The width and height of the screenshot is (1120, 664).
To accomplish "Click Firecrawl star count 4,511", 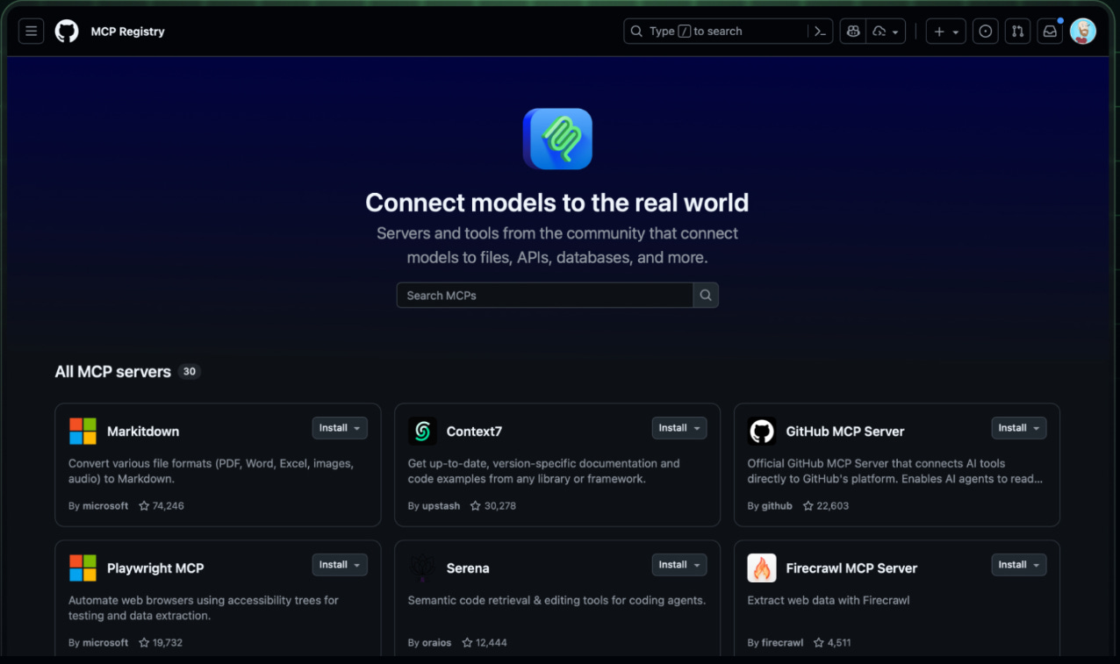I will pyautogui.click(x=832, y=643).
